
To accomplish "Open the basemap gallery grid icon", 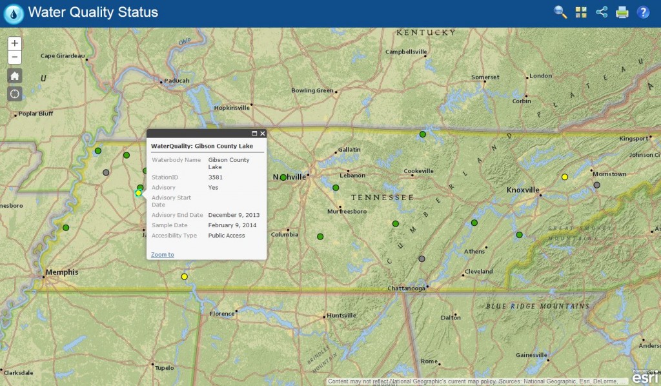I will (581, 12).
